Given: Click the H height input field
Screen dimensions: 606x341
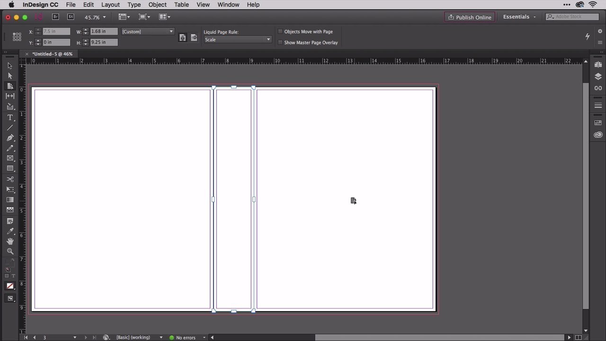Looking at the screenshot, I should [104, 42].
